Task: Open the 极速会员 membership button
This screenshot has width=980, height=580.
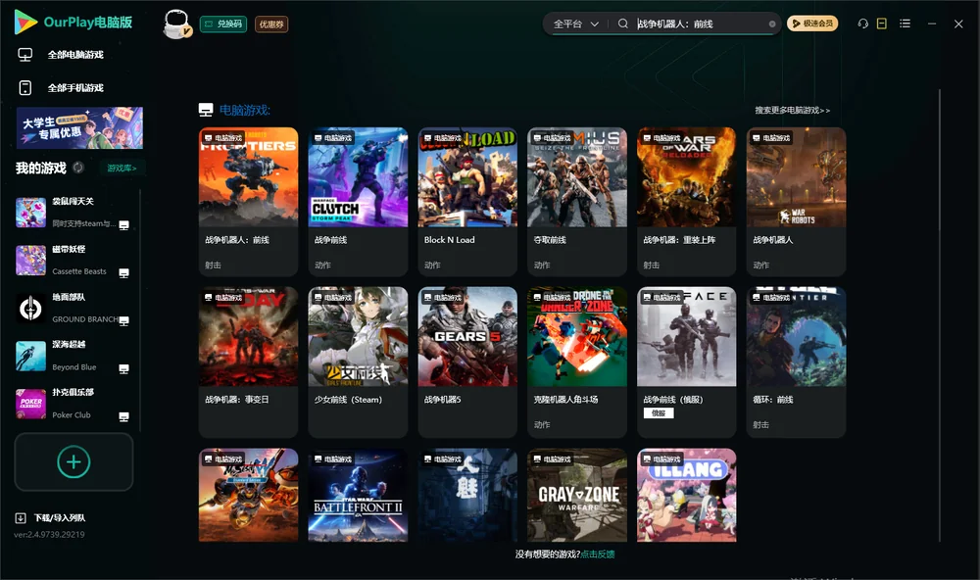Action: [x=812, y=24]
